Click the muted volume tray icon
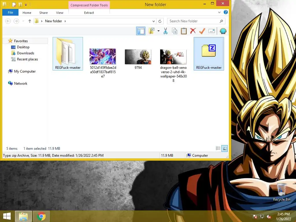This screenshot has width=296, height=222. coord(269,217)
